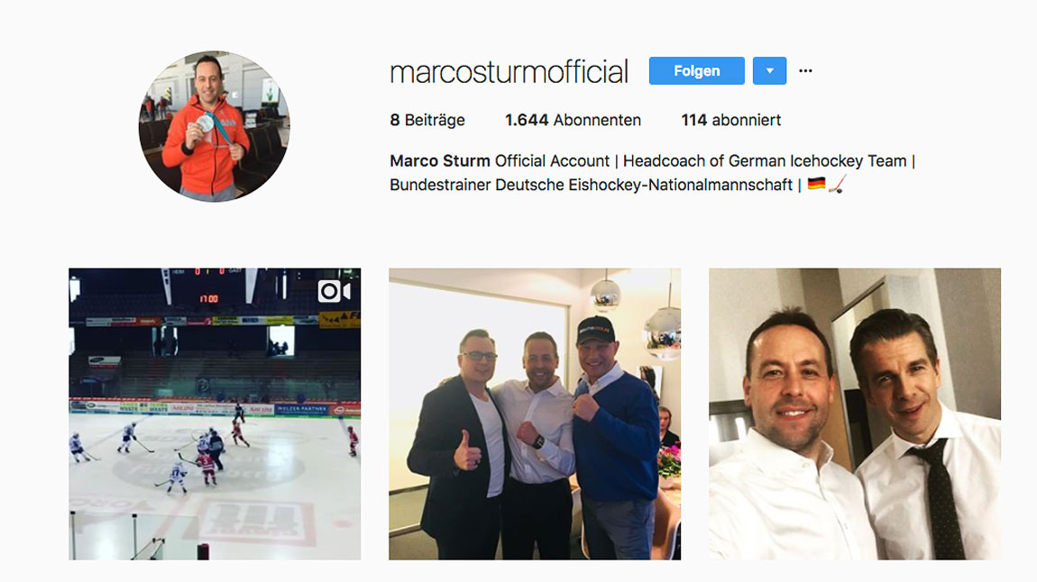Screen dimensions: 1037x582
Task: Open the three-dots options menu
Action: [805, 70]
